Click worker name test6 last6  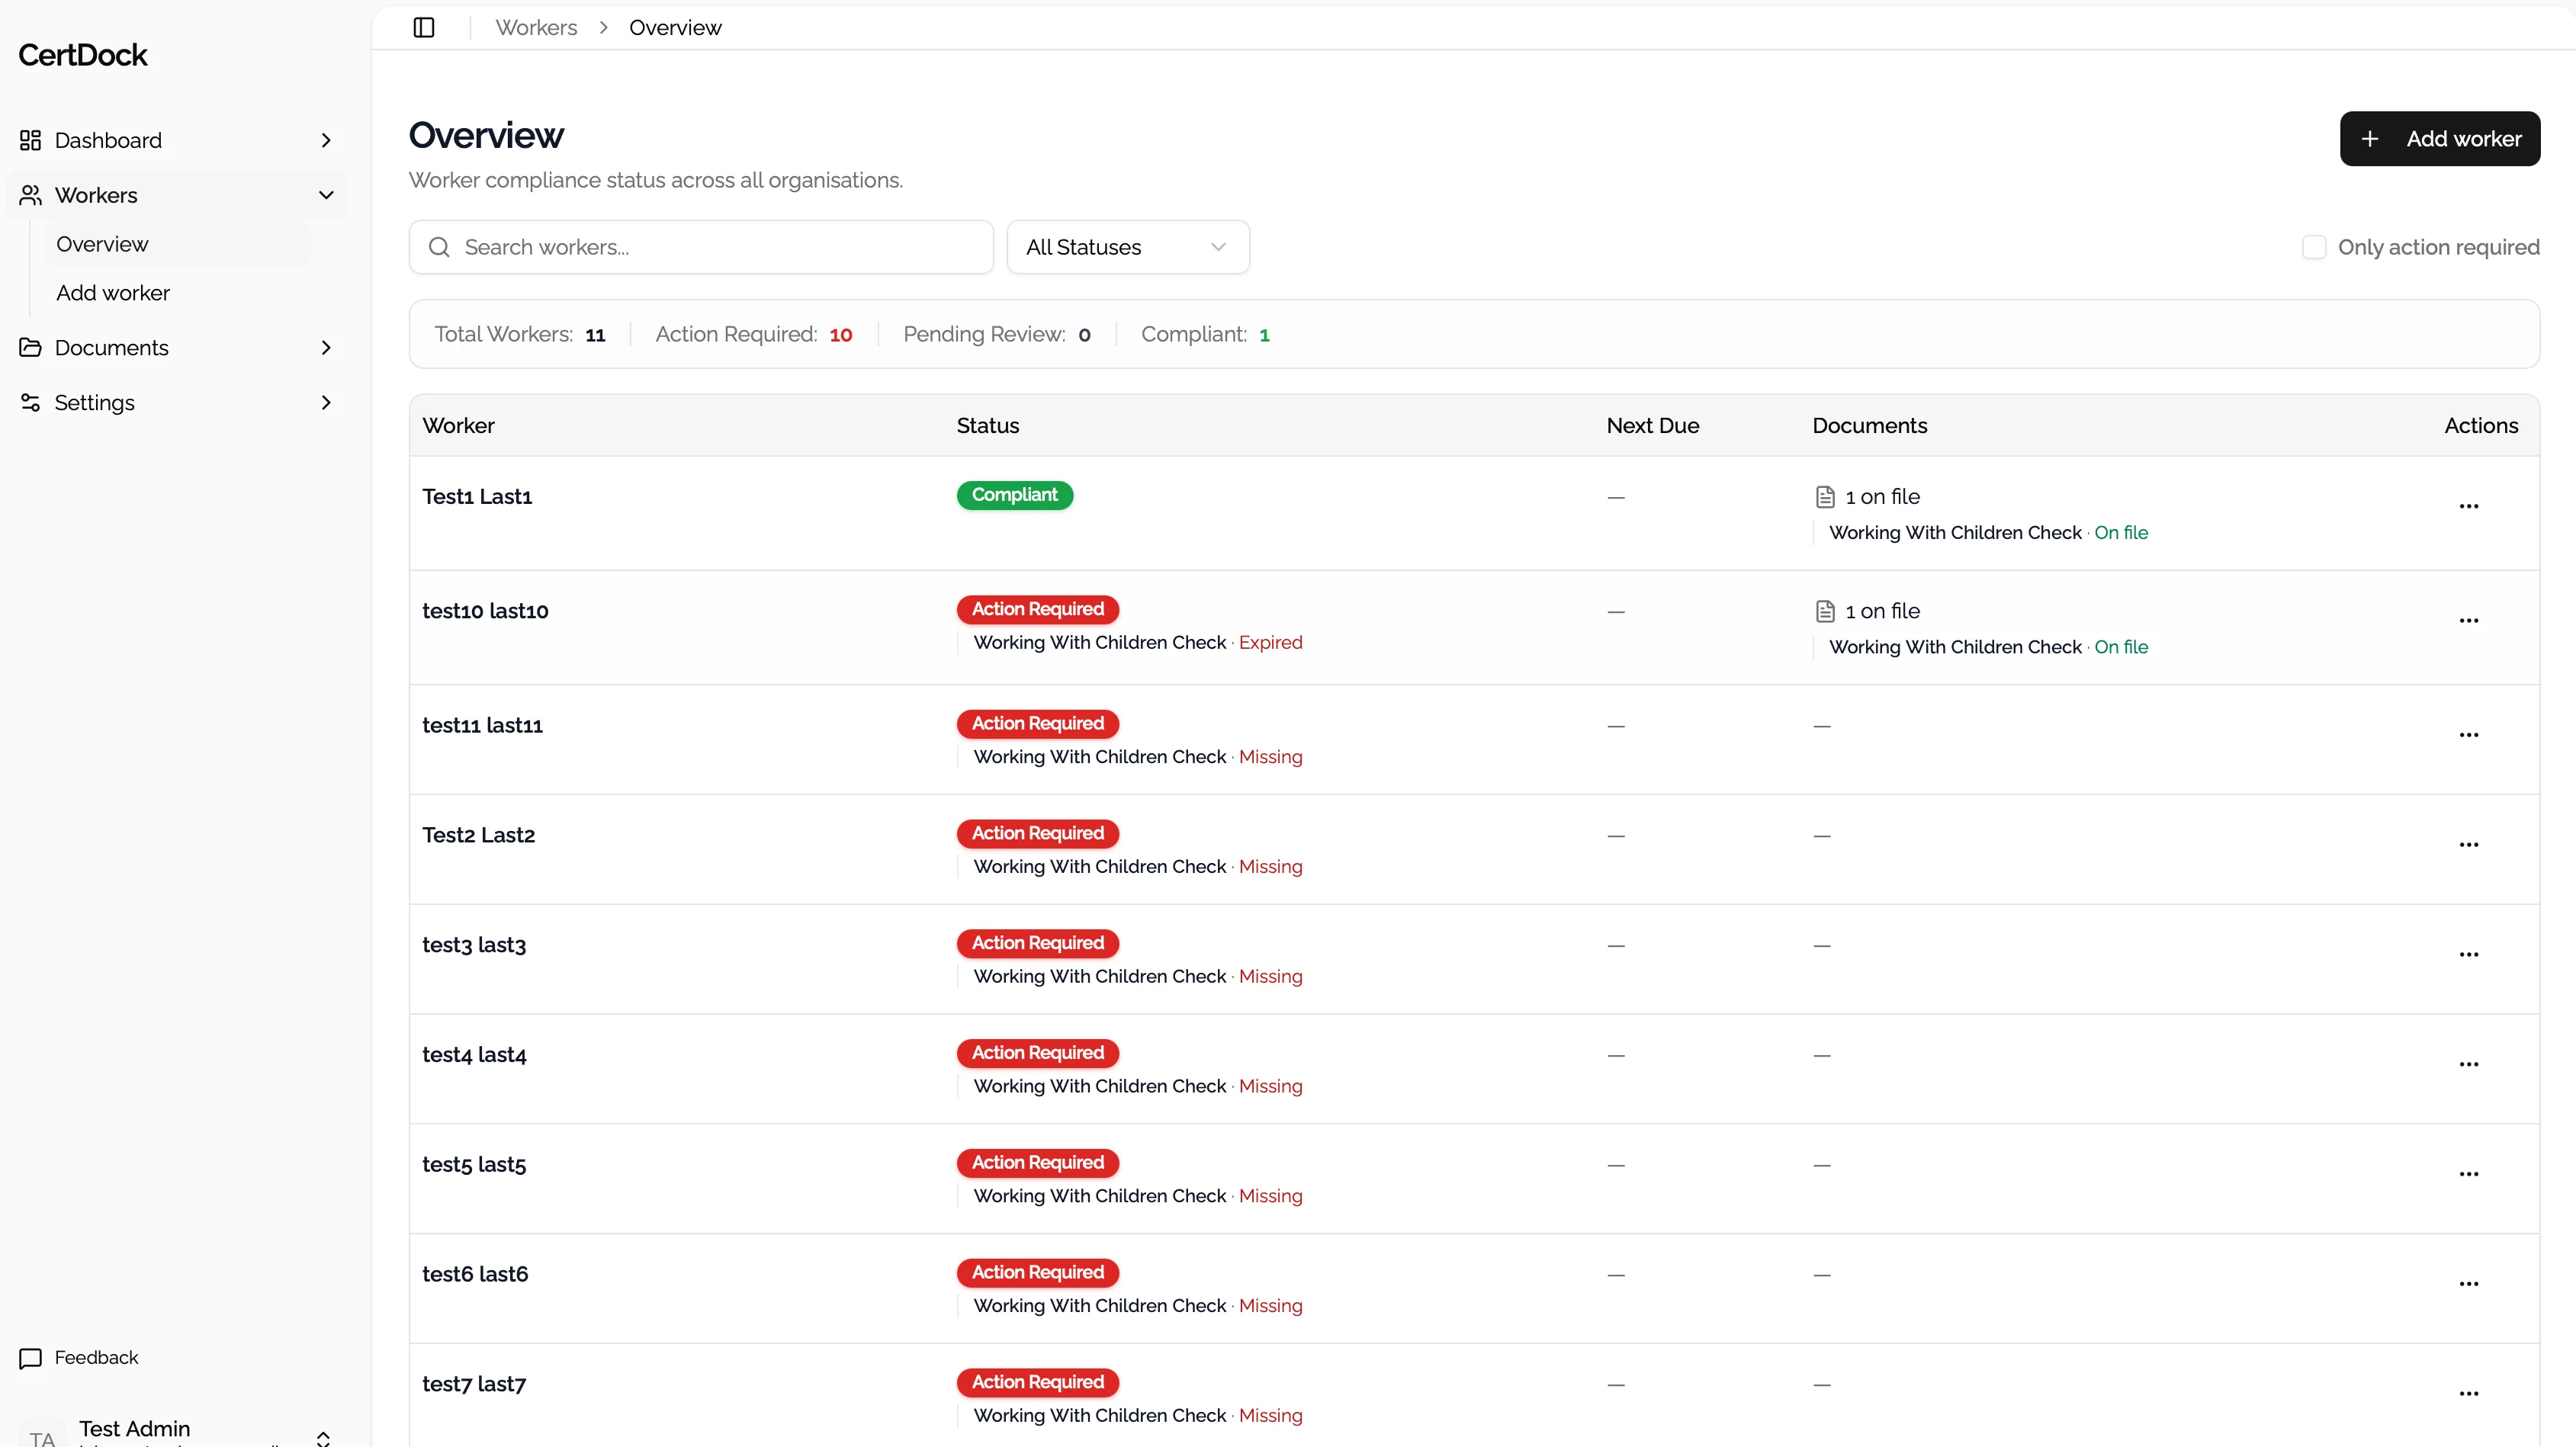click(475, 1274)
